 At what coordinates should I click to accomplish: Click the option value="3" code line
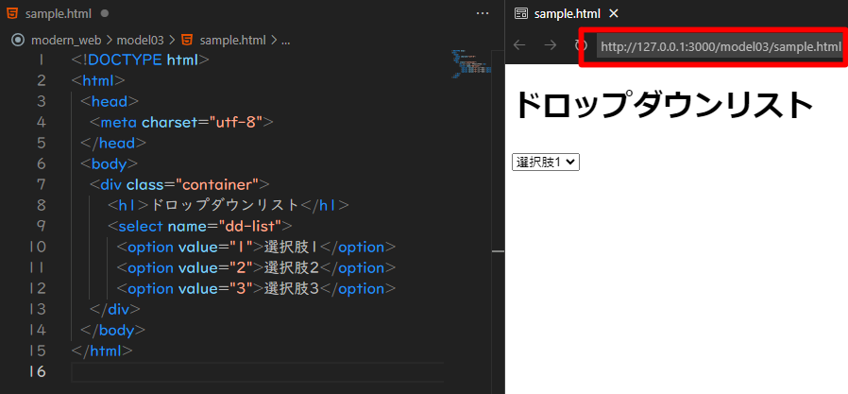coord(256,288)
